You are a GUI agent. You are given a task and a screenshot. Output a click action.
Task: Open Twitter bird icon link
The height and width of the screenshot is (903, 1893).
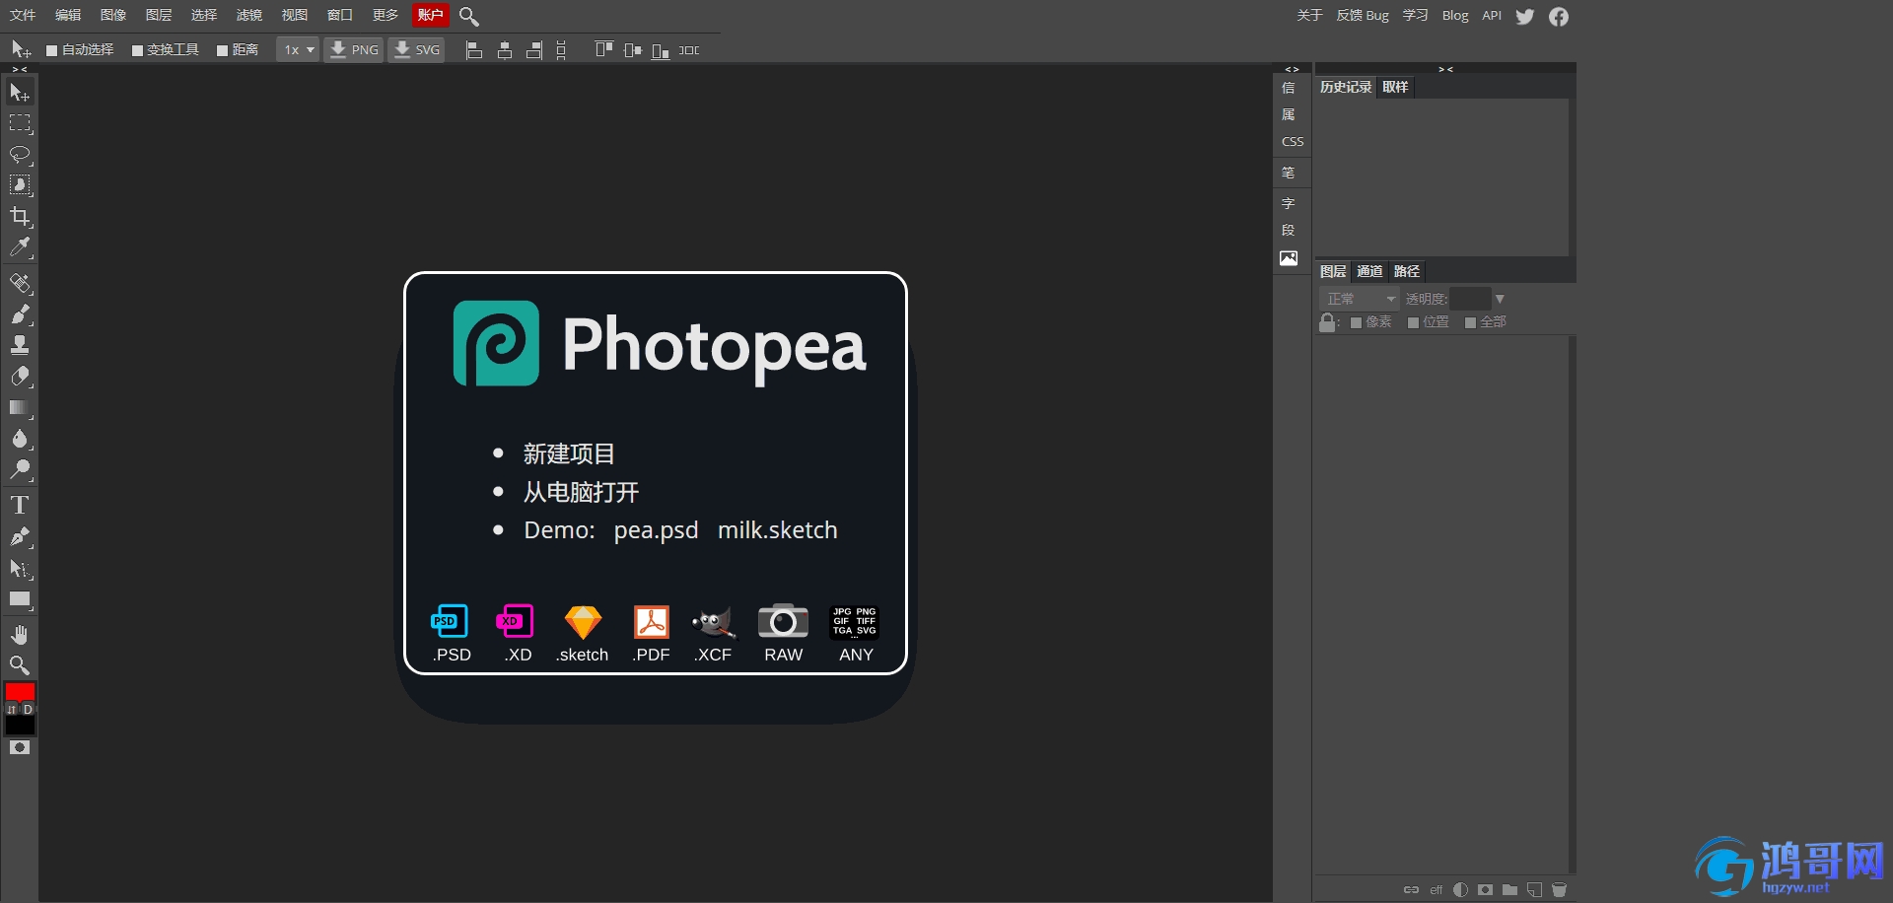pyautogui.click(x=1525, y=16)
